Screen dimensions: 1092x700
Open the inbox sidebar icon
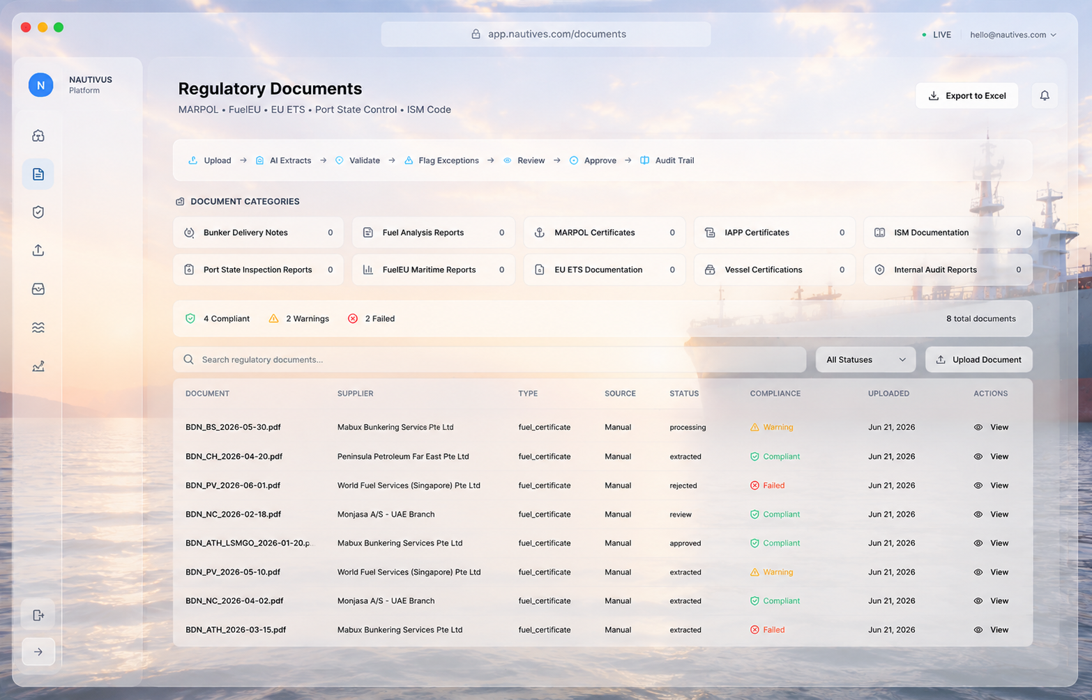tap(38, 288)
